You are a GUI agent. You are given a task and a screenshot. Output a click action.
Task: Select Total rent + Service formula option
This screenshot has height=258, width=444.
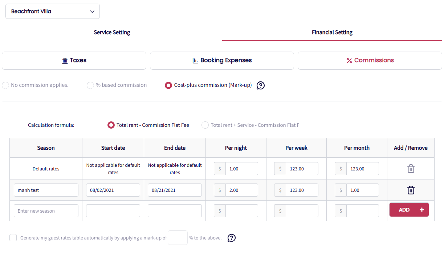coord(205,125)
